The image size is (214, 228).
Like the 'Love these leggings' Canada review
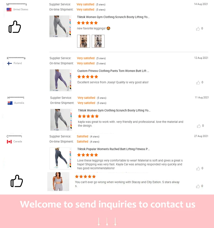click(x=198, y=168)
